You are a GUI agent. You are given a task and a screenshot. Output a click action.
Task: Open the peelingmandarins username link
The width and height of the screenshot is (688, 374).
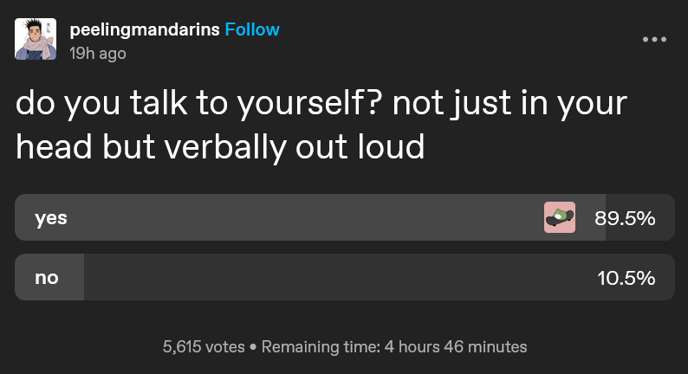[x=145, y=29]
